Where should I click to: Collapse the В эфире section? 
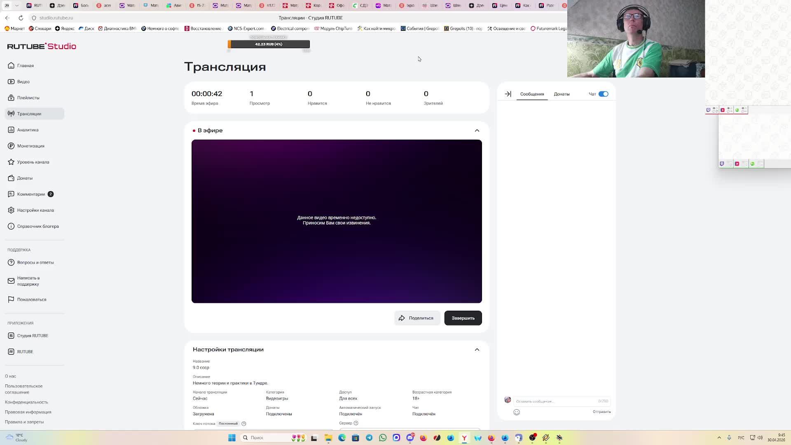(x=477, y=131)
